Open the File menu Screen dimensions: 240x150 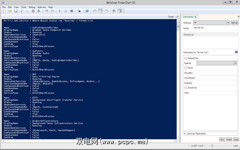4,7
